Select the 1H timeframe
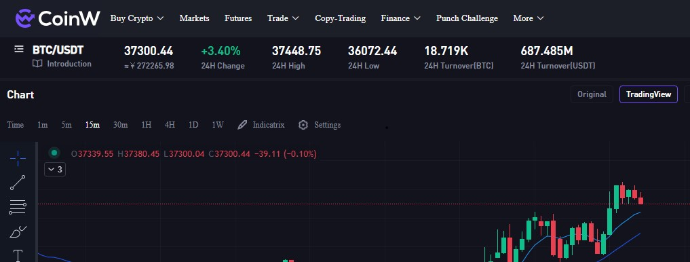The width and height of the screenshot is (690, 262). [x=147, y=125]
